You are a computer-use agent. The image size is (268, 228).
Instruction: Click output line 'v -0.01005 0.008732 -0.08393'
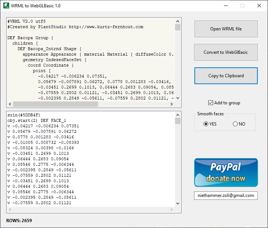click(43, 142)
